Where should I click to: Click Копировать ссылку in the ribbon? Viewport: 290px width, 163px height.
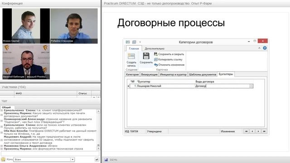pos(168,59)
